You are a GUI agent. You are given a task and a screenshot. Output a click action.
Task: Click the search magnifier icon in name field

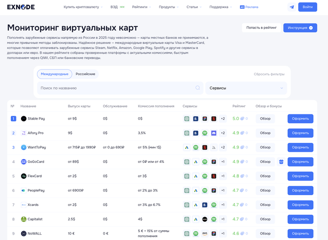tap(197, 88)
